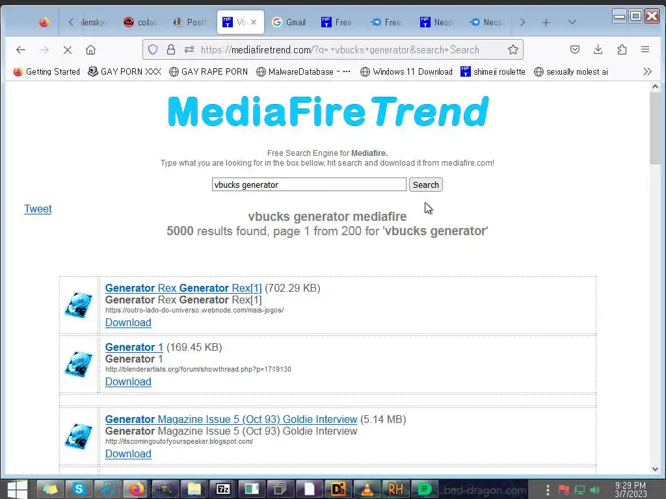The image size is (666, 499).
Task: Download the Generator 1 file
Action: pyautogui.click(x=128, y=381)
